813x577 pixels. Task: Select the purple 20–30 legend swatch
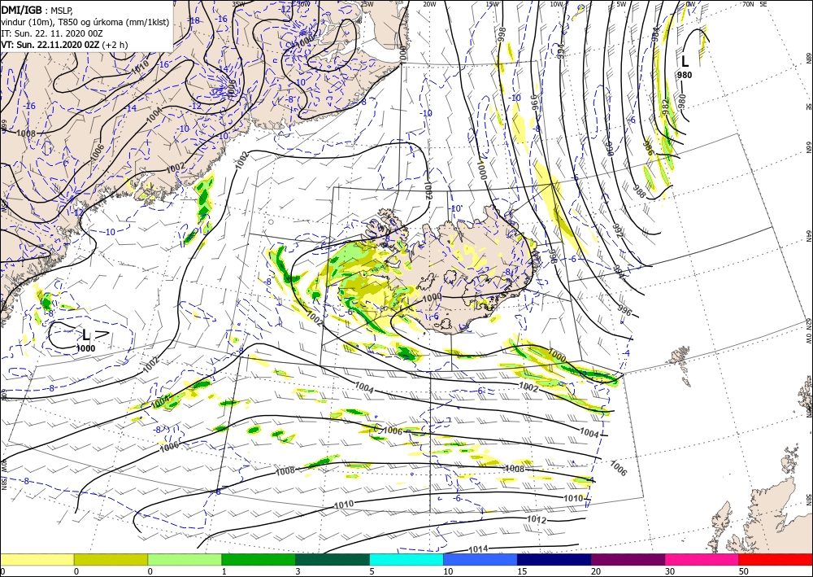[x=628, y=559]
